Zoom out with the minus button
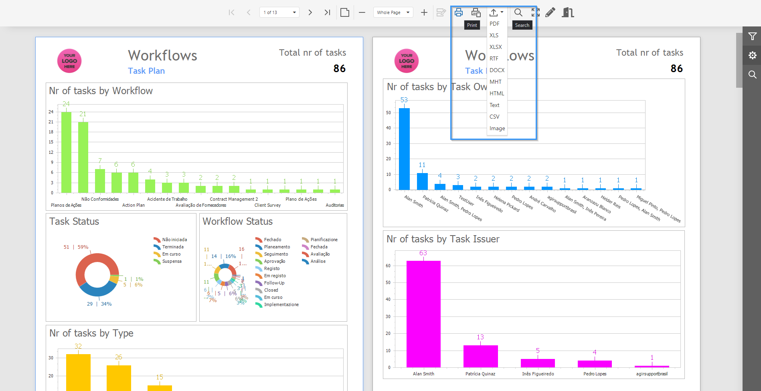Viewport: 761px width, 391px height. click(362, 12)
